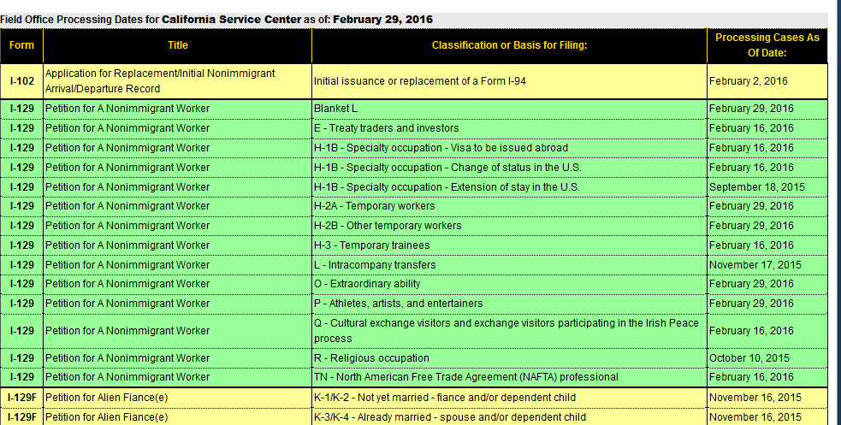This screenshot has width=841, height=425.
Task: Click the Title cell in the Extraordinary ability row
Action: 178,284
